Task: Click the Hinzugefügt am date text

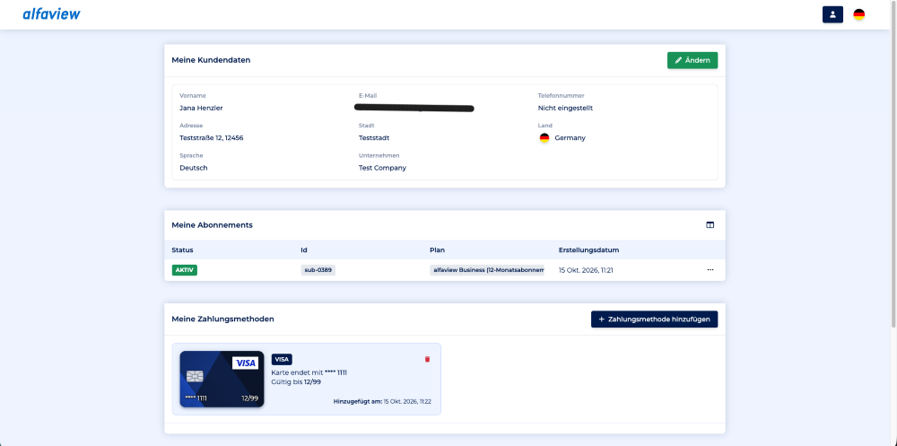Action: [x=382, y=402]
